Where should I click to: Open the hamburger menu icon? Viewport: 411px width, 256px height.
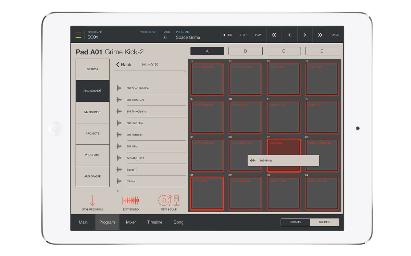78,35
